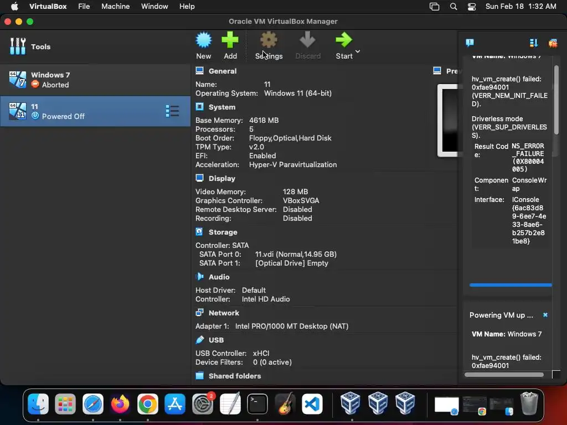Open Terminal from the Dock
The height and width of the screenshot is (425, 567).
(257, 403)
